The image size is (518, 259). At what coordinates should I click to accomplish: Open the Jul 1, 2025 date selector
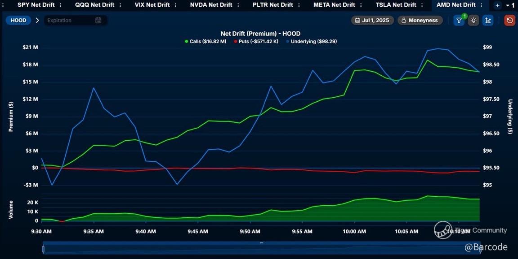(x=372, y=21)
